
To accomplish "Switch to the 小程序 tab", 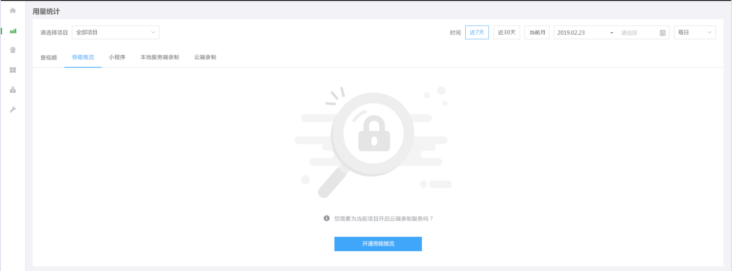I will tap(117, 57).
